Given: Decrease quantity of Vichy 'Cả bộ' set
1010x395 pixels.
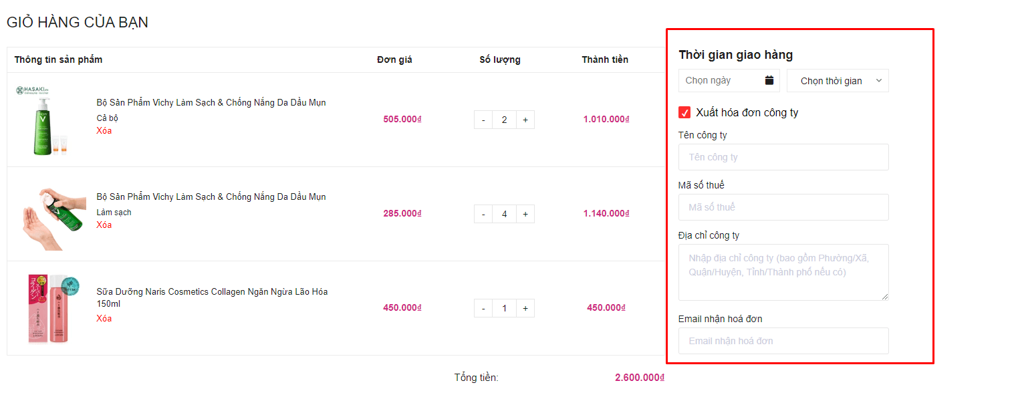Looking at the screenshot, I should [x=483, y=120].
